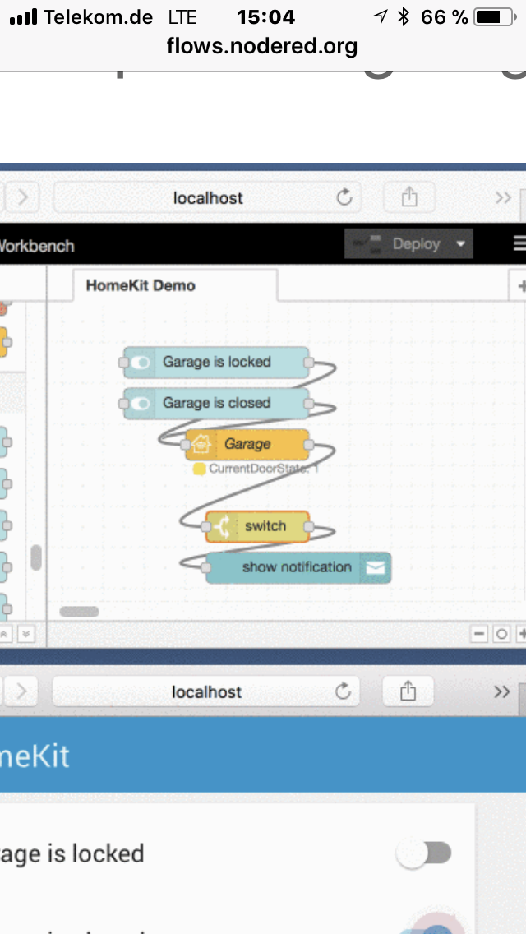Viewport: 526px width, 934px height.
Task: Toggle the Garage is locked node's switch icon
Action: tap(141, 362)
